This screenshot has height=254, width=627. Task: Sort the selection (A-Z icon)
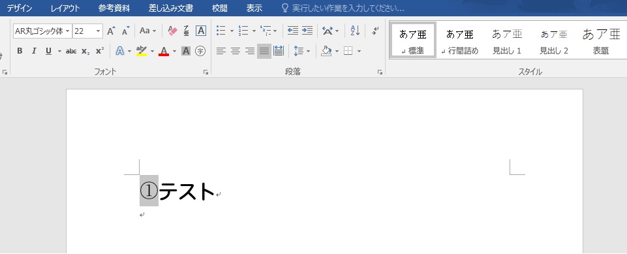coord(355,31)
